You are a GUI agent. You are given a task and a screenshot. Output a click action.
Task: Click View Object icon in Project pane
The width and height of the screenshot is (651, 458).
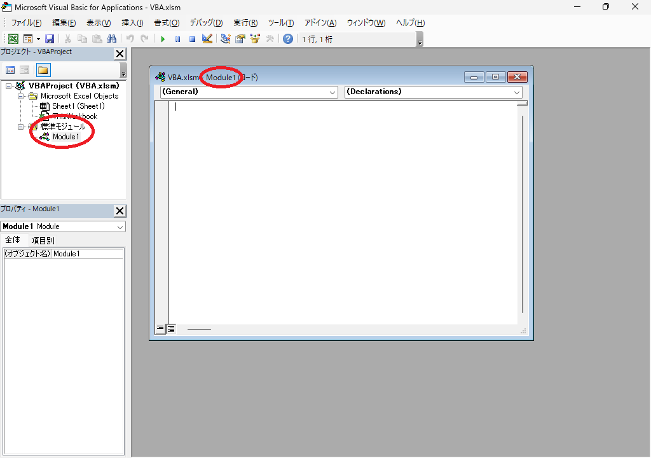25,70
